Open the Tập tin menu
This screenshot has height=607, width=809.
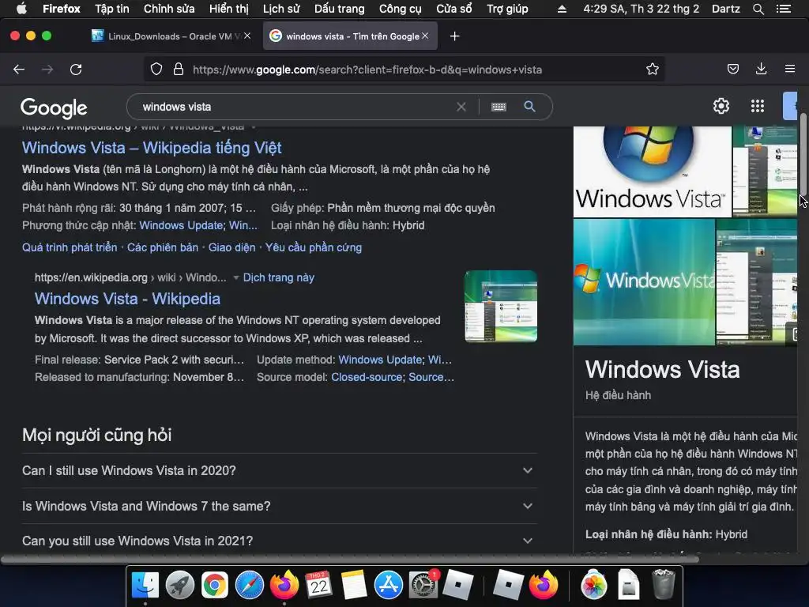click(x=112, y=9)
